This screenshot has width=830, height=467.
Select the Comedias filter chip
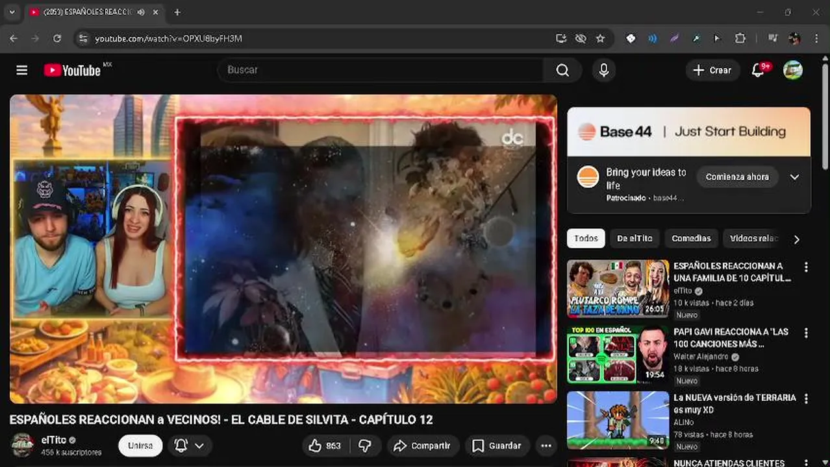(x=691, y=239)
